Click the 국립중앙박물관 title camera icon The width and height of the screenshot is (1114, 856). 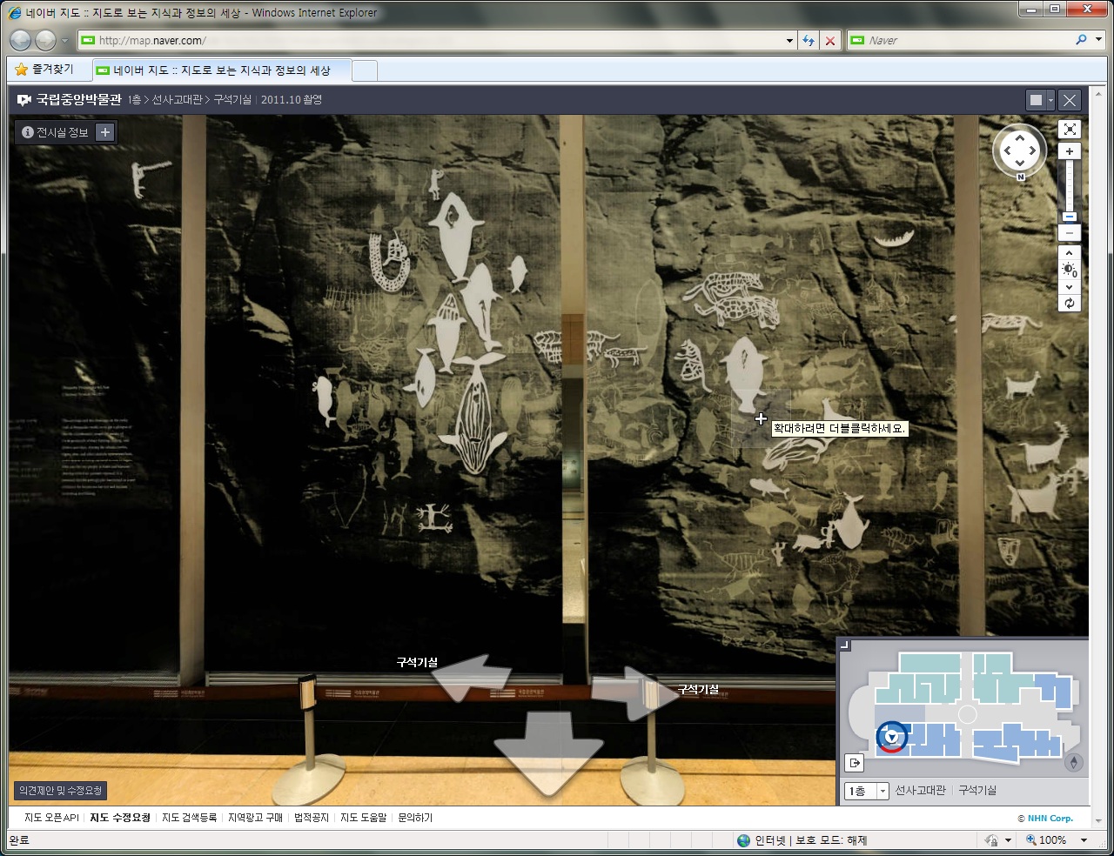point(24,100)
